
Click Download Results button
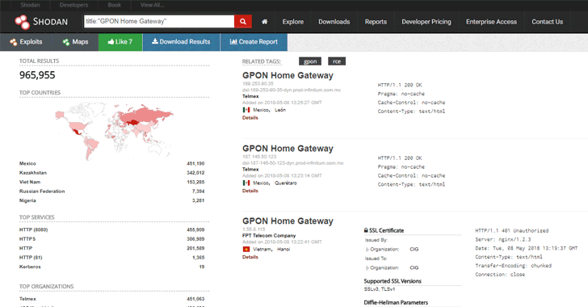click(x=181, y=42)
